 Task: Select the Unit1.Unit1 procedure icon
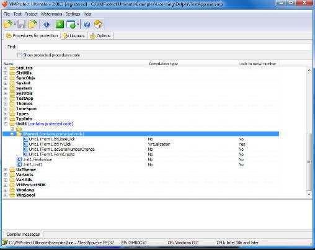[19, 164]
